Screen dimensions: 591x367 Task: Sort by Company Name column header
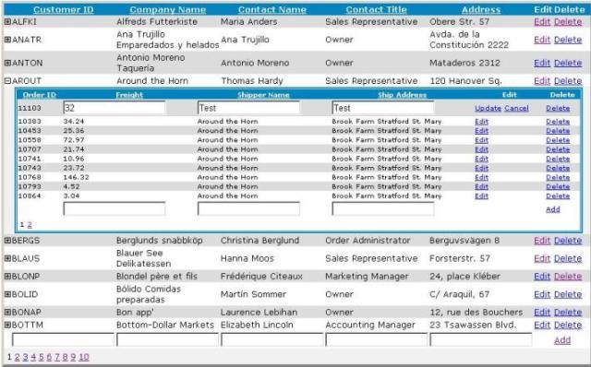coord(168,10)
